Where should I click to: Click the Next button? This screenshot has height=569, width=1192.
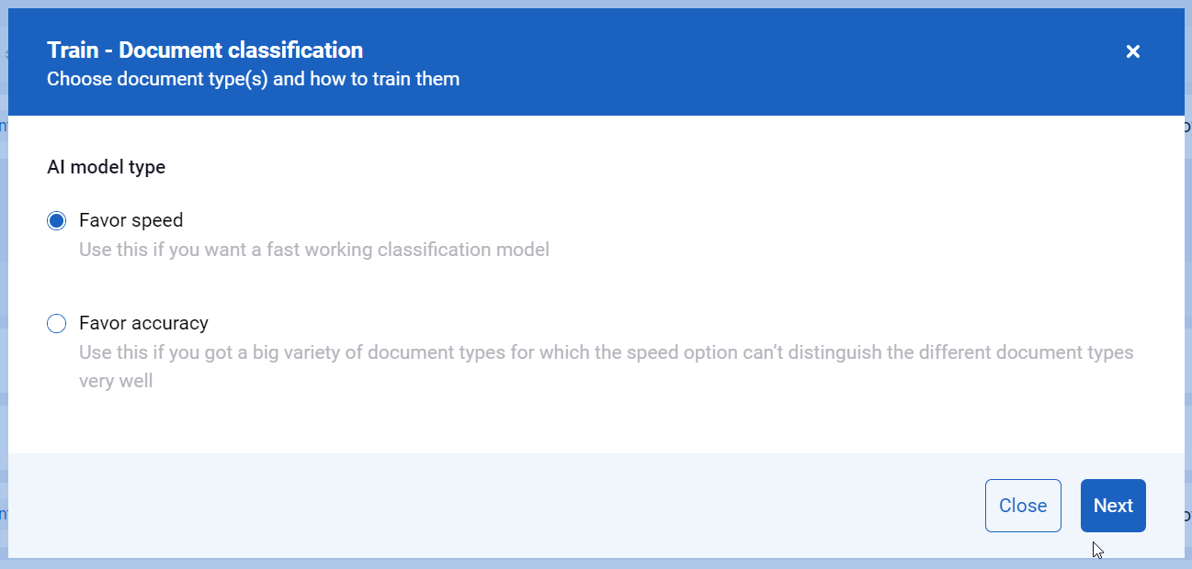point(1113,506)
